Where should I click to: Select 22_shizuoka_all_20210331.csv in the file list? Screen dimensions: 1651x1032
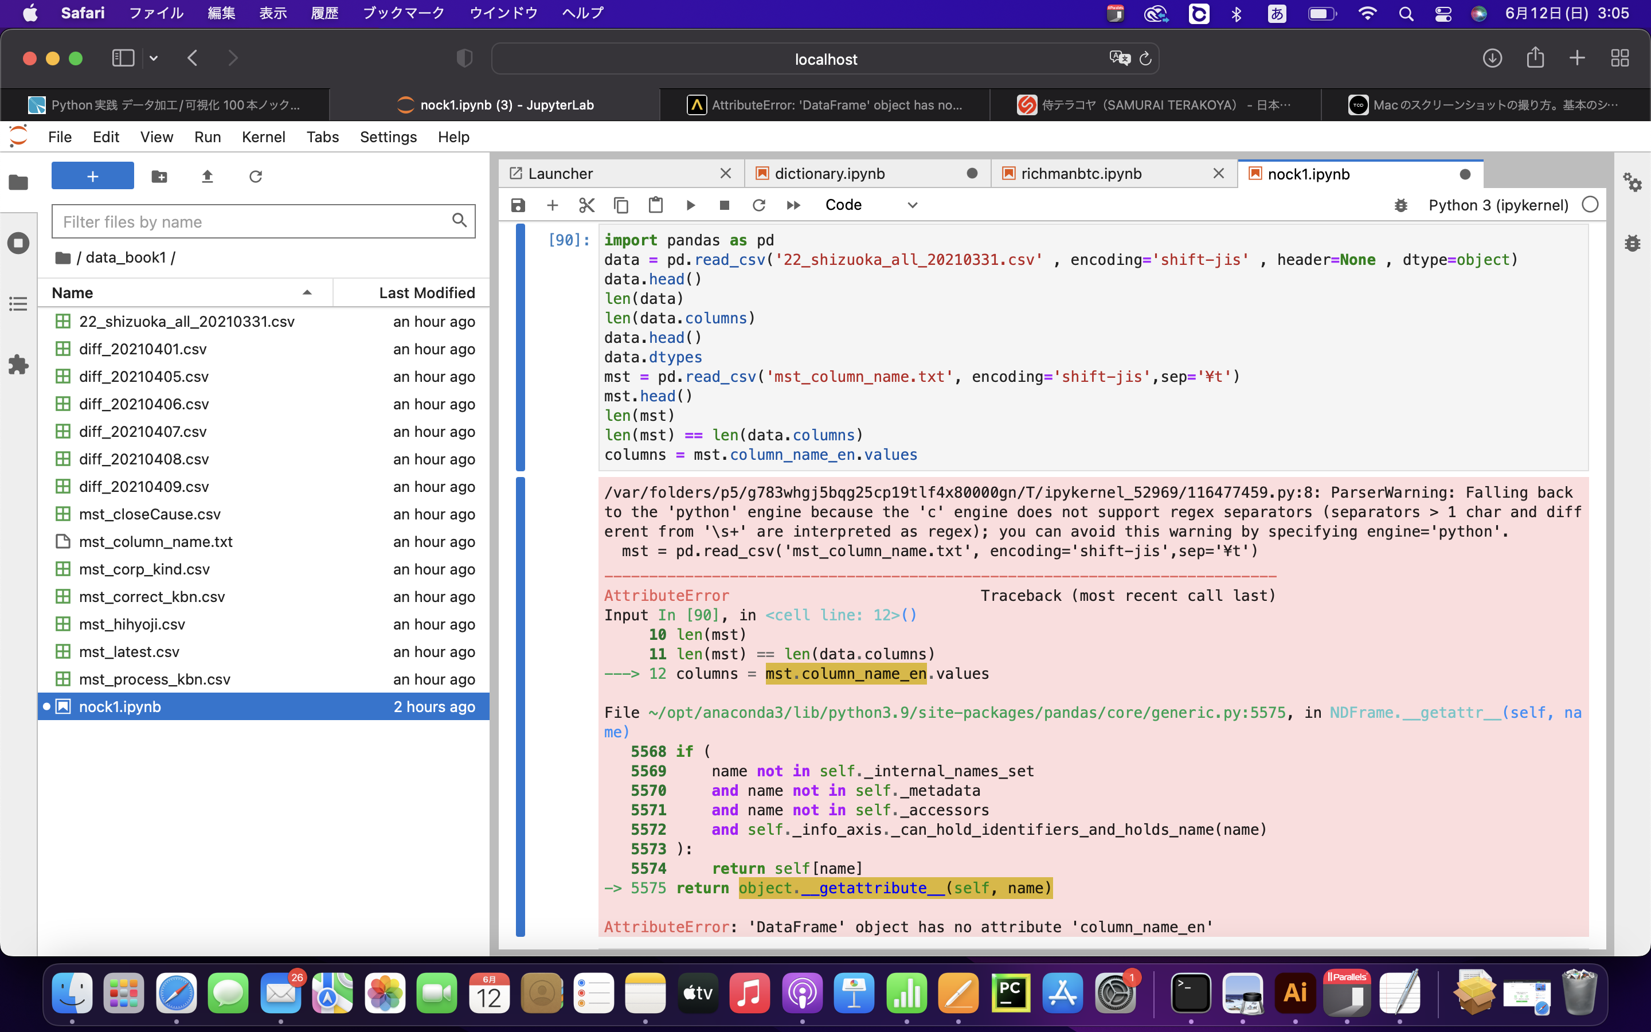(264, 322)
